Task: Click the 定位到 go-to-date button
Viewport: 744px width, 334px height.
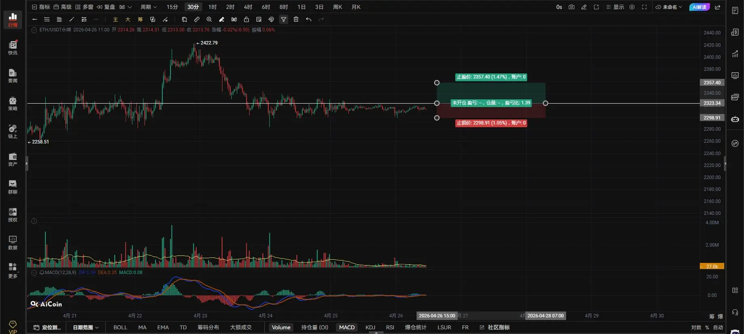Action: tap(47, 328)
